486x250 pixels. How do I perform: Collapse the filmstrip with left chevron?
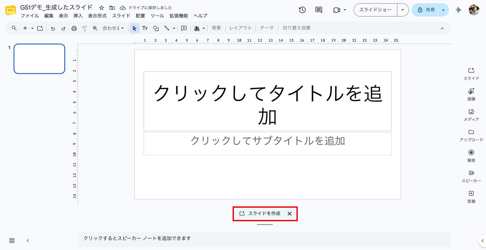[x=28, y=241]
